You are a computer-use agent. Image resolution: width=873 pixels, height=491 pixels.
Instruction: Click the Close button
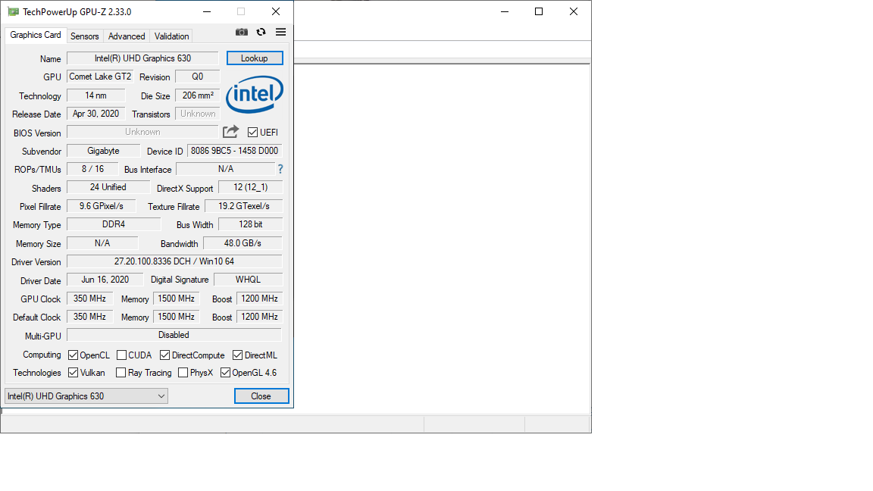tap(261, 396)
